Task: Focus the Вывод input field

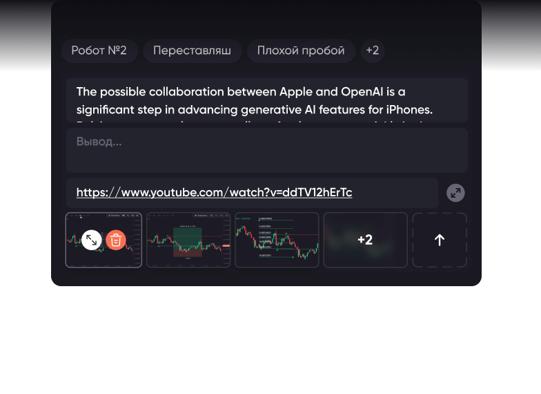Action: coord(267,150)
